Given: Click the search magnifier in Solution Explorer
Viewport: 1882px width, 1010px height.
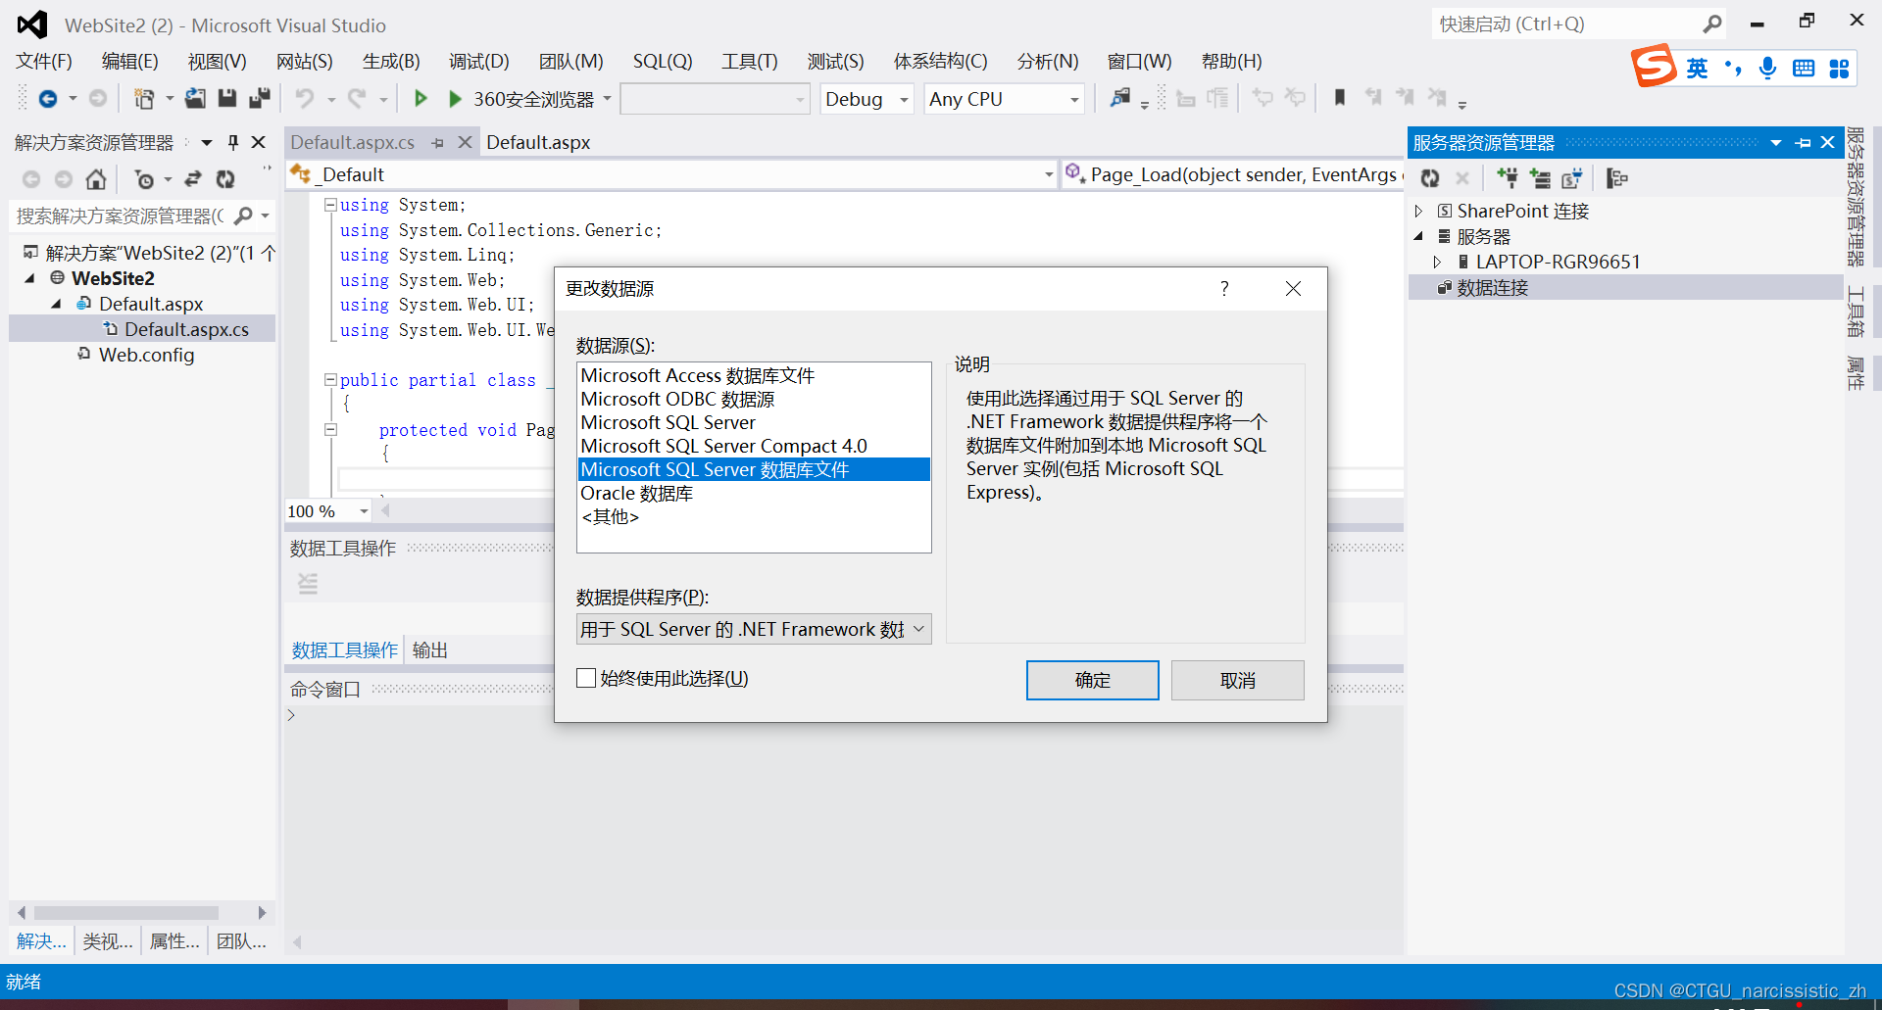Looking at the screenshot, I should pos(244,216).
